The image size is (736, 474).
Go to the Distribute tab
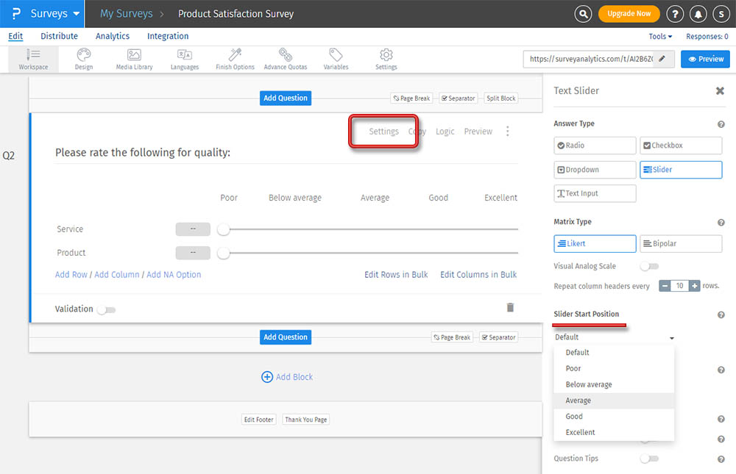59,36
